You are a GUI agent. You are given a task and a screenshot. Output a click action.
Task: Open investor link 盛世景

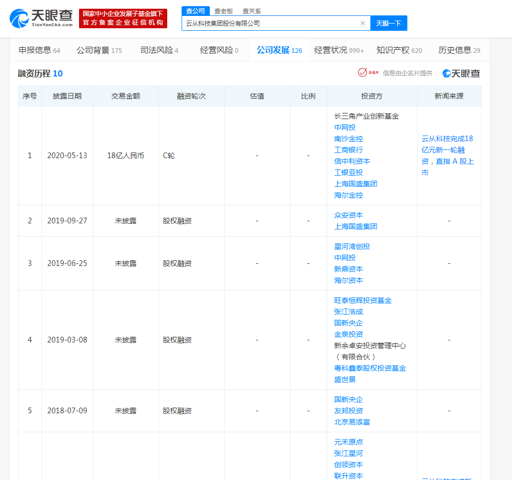(345, 379)
